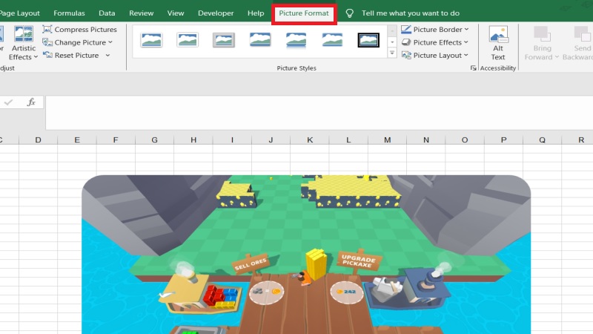The image size is (593, 334).
Task: Click the Insert Function fx icon
Action: pyautogui.click(x=31, y=102)
